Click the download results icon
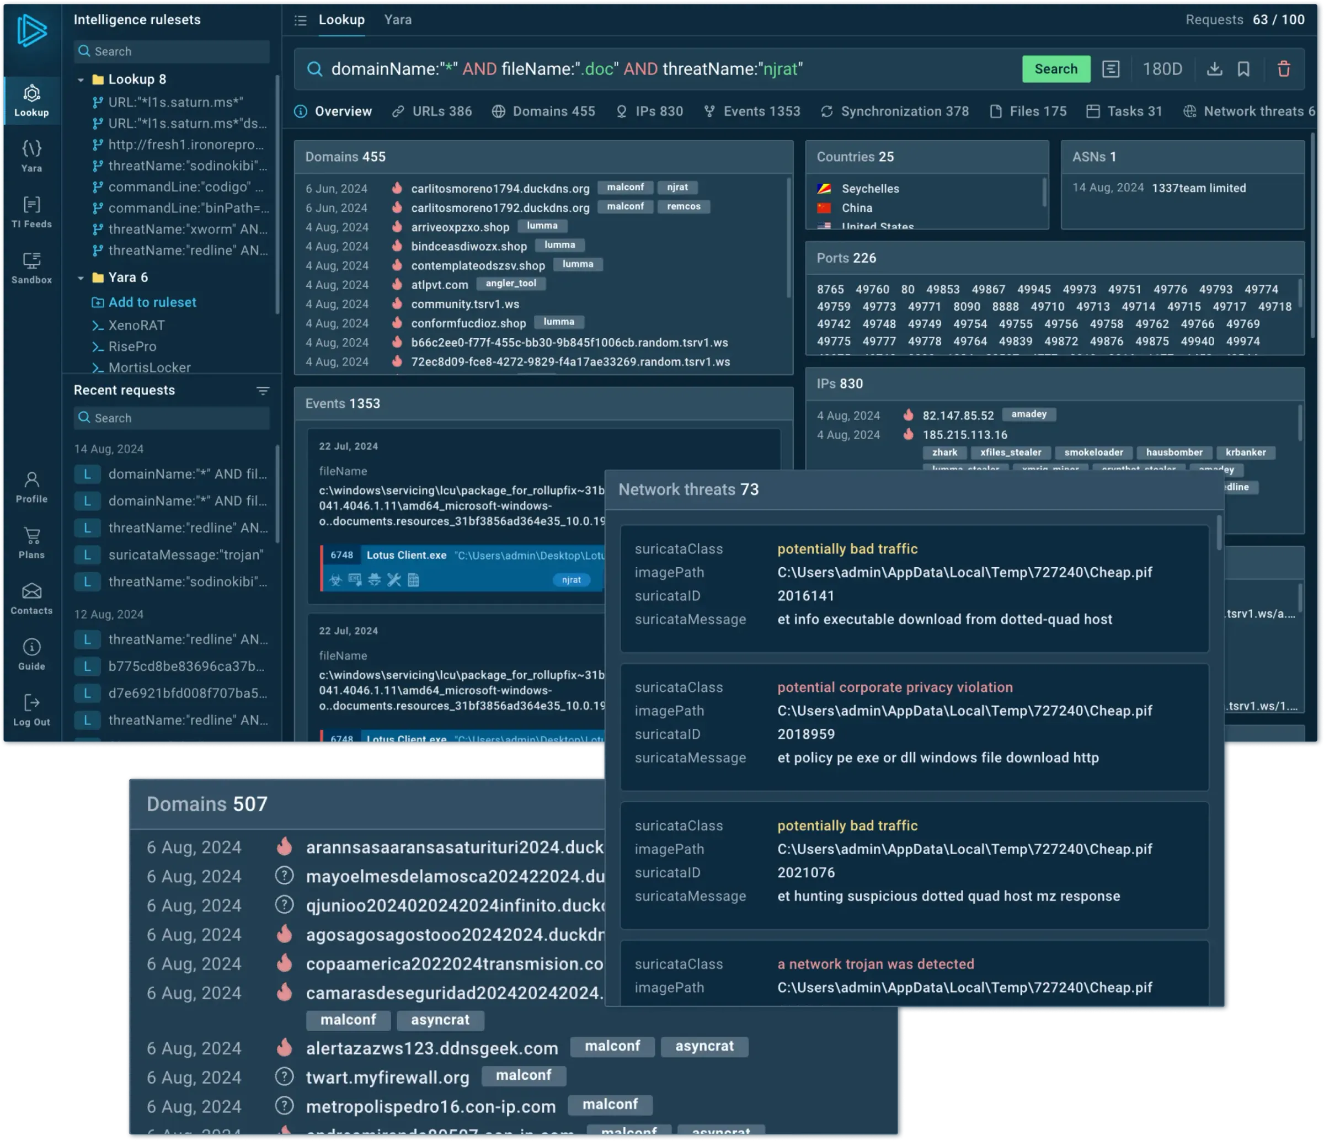 click(x=1214, y=69)
